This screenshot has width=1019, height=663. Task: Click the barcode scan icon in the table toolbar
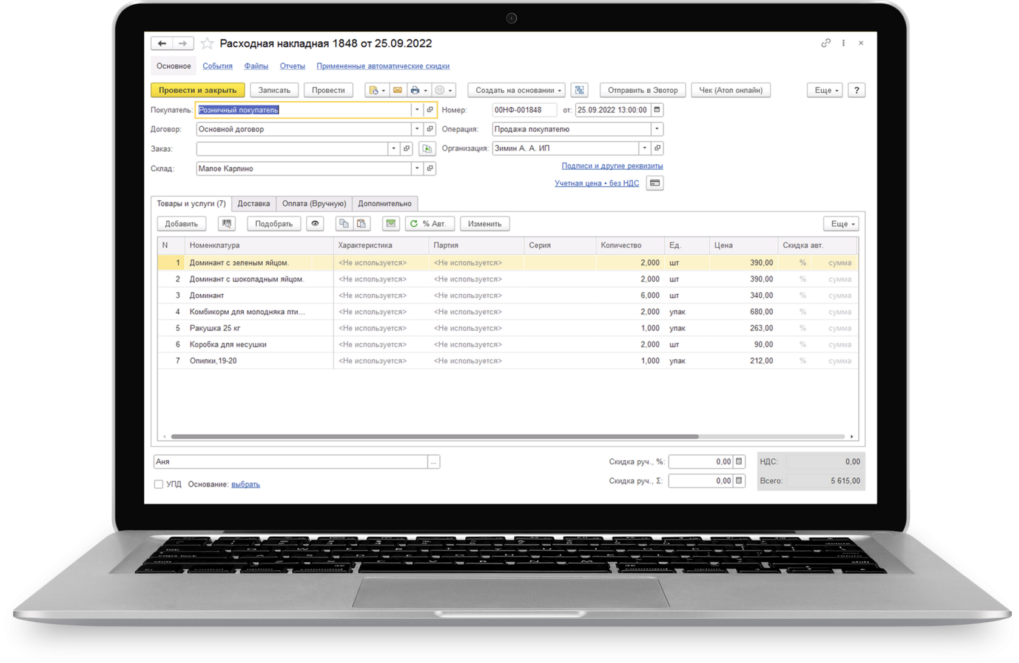(227, 224)
